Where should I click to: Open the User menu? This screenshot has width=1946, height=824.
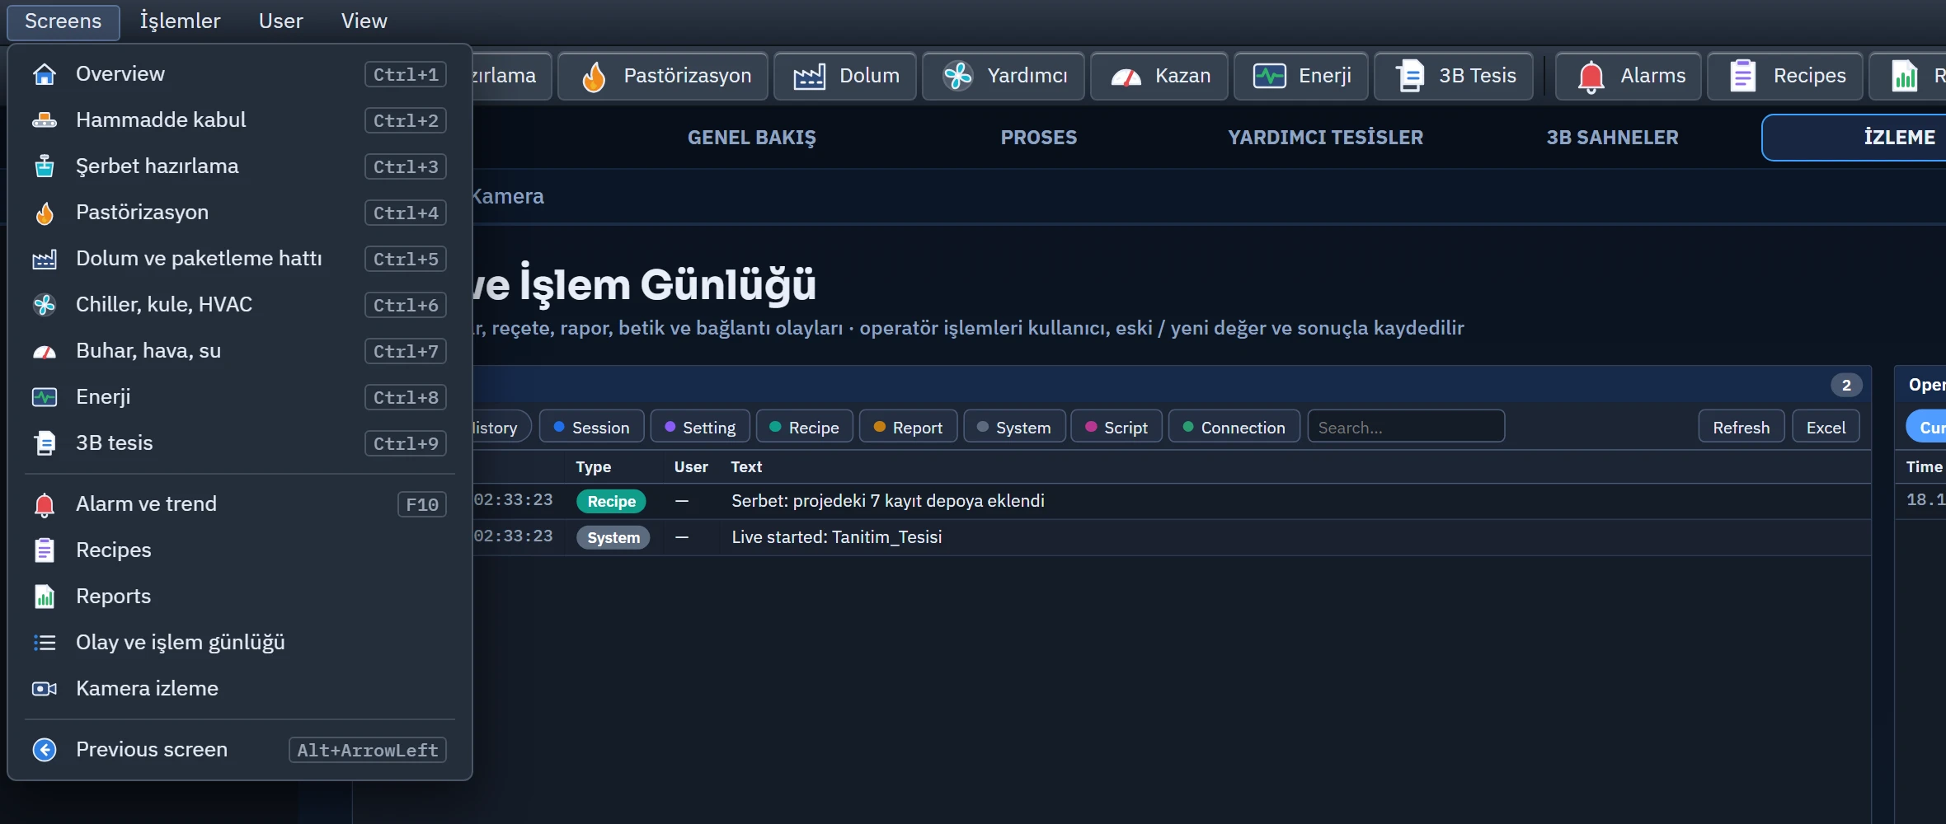[281, 21]
